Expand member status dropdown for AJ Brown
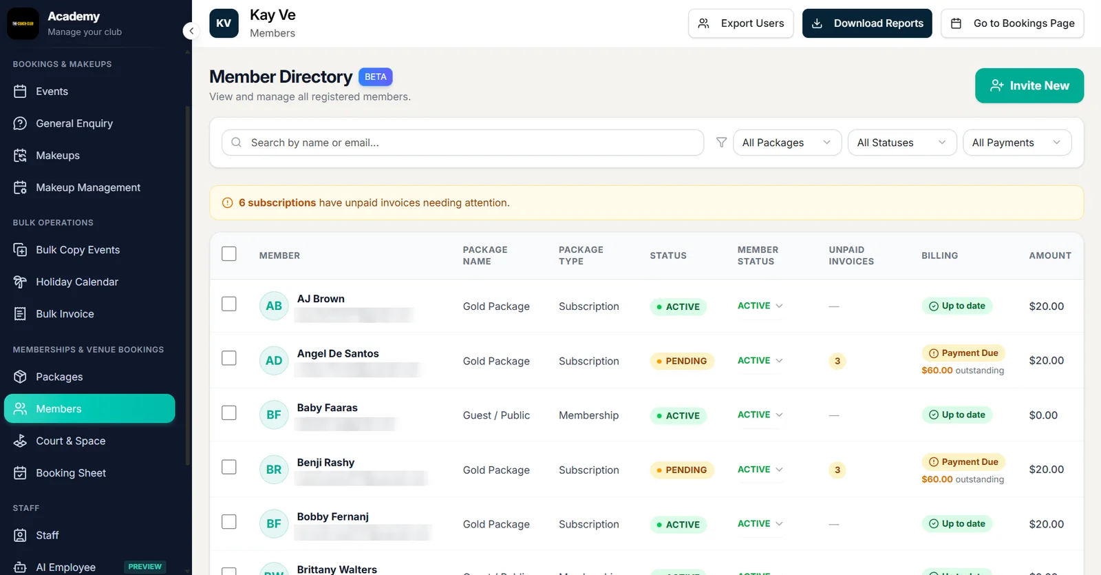 pos(760,306)
